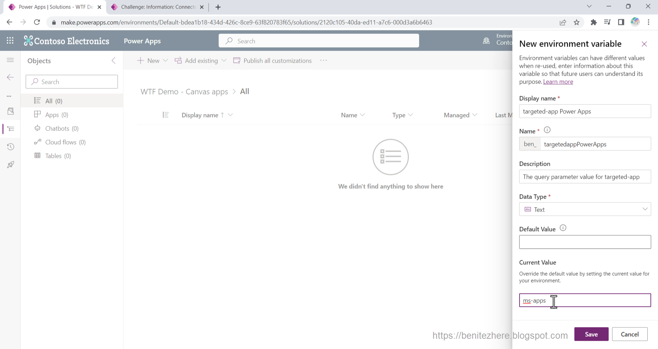
Task: Click the list view icon in table header
Action: click(x=166, y=115)
